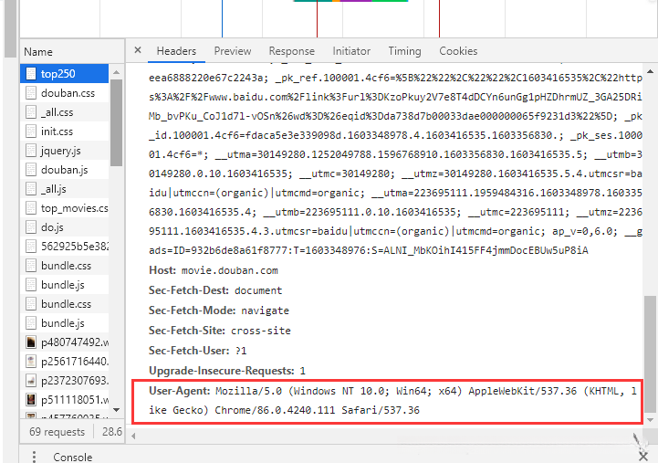Select the p480747492 image request

tap(64, 342)
